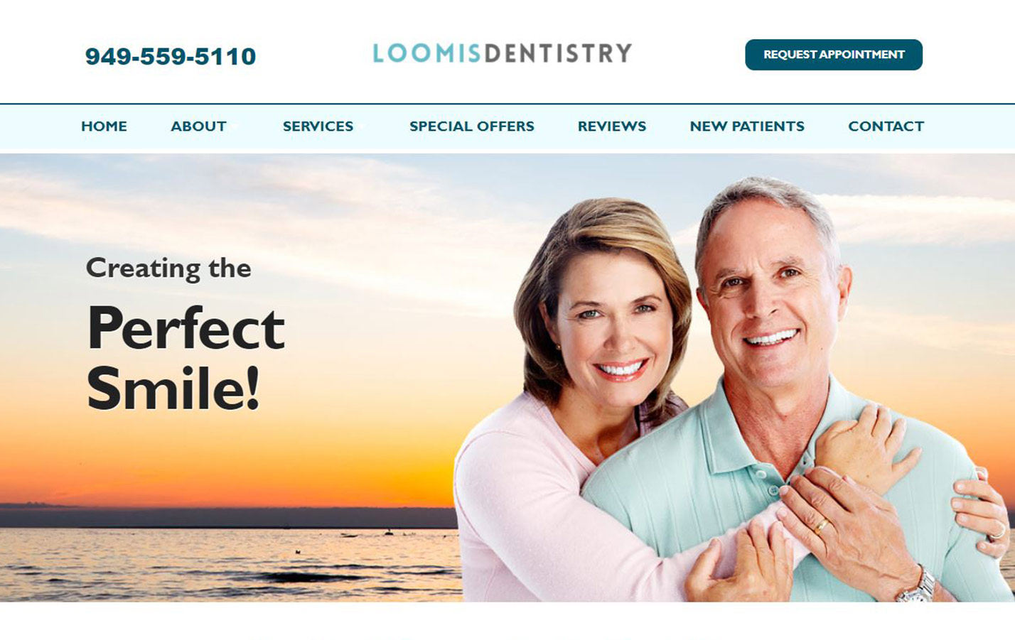The image size is (1015, 640).
Task: Open the About navigation menu
Action: pos(198,126)
